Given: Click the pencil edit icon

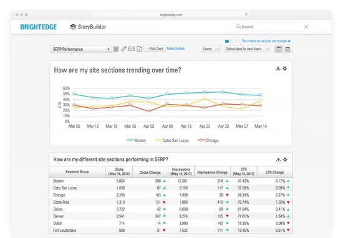Looking at the screenshot, I should point(124,49).
